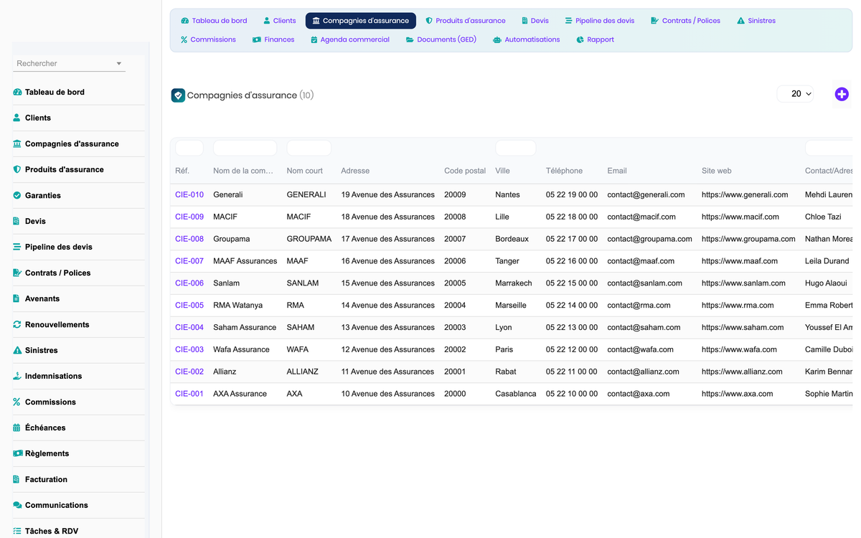Sort by the Adresse column header
The image size is (861, 538).
tap(355, 171)
